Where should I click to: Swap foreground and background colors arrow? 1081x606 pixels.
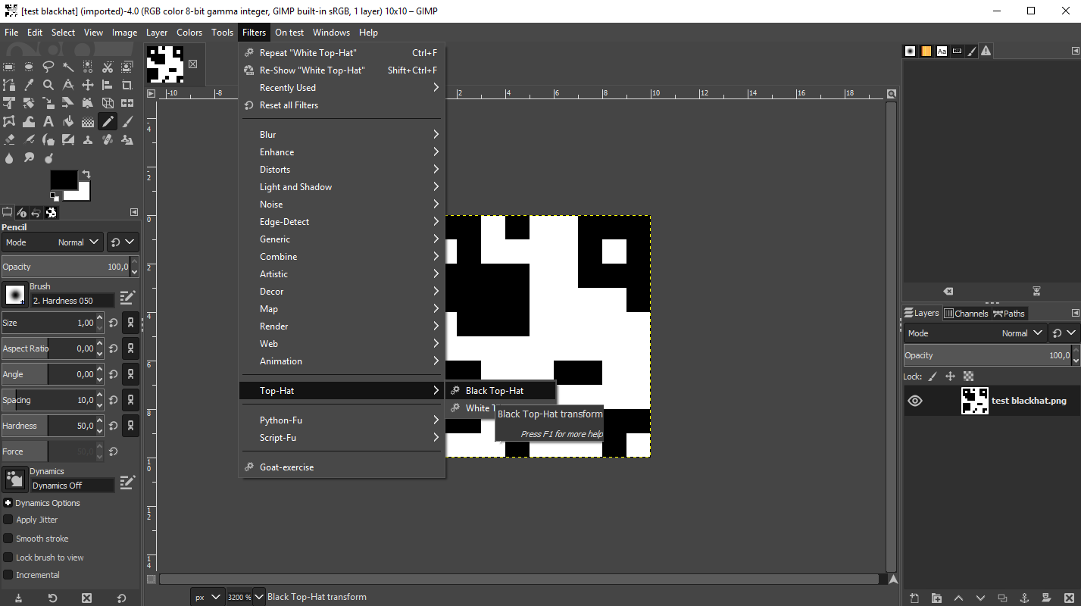click(x=86, y=174)
